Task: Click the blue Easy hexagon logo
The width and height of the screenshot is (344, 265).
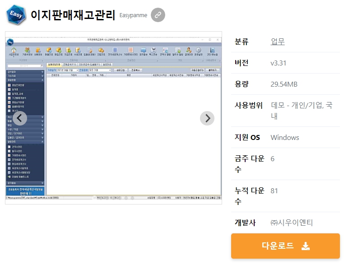Action: point(16,15)
